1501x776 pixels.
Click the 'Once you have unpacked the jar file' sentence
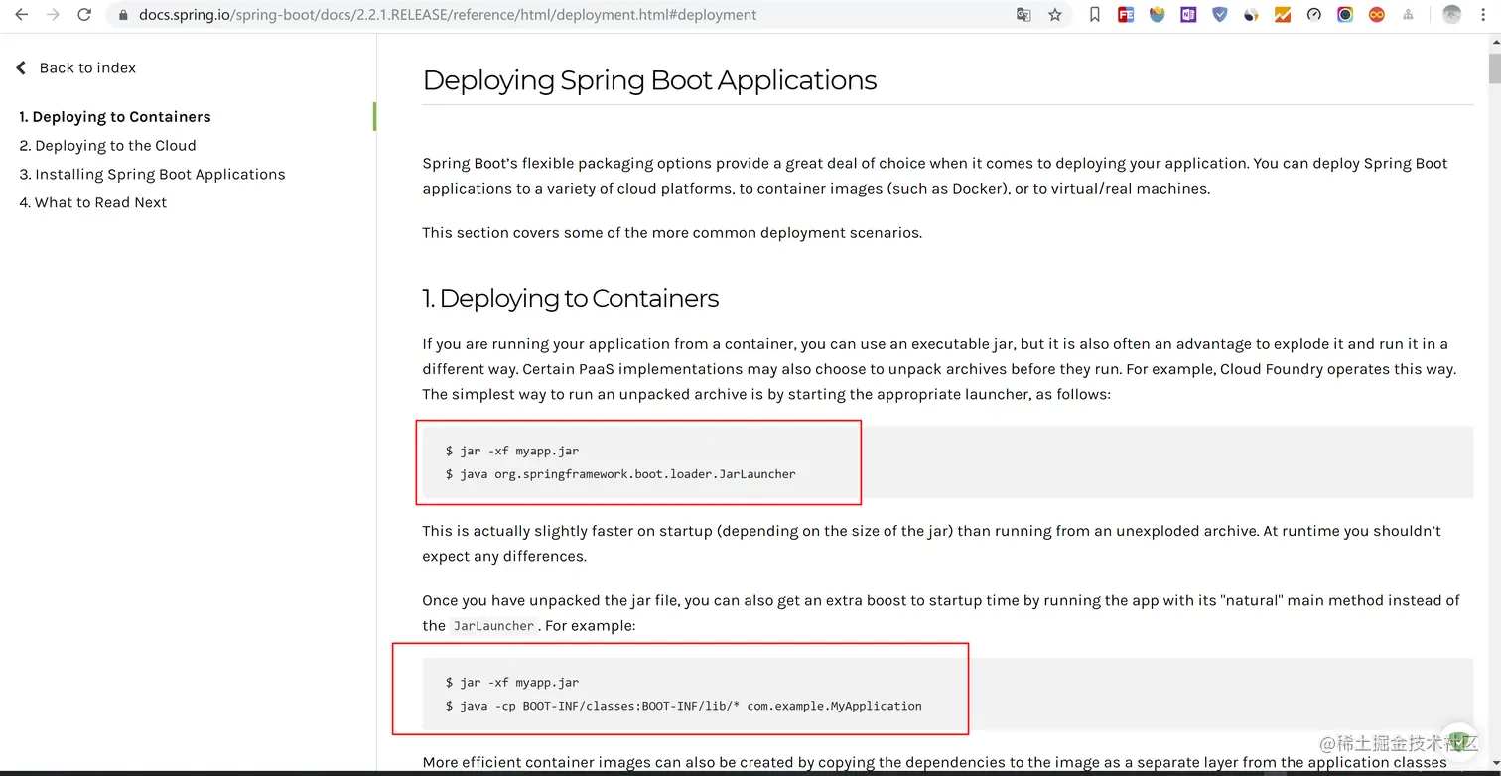[941, 613]
